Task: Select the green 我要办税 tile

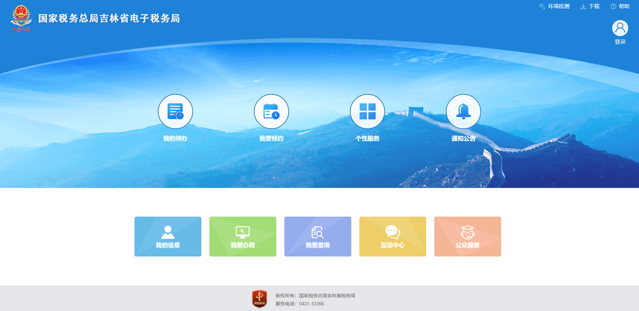Action: pos(243,236)
